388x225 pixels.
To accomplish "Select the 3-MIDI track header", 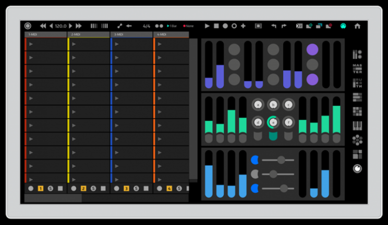I will click(131, 34).
